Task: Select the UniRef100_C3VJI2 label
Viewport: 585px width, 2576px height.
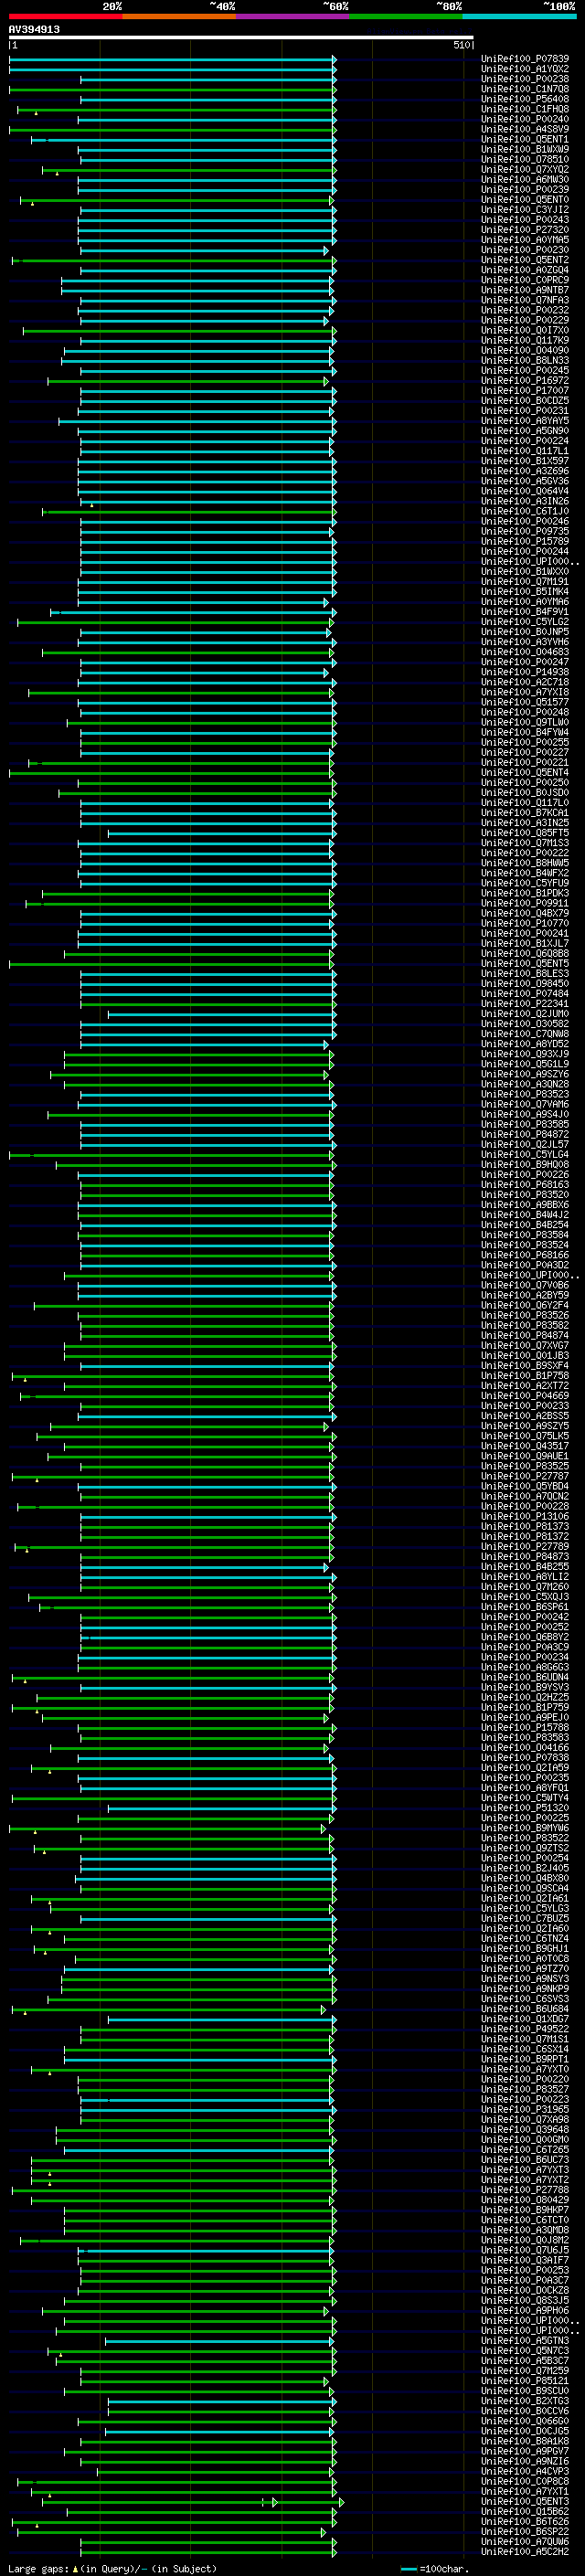Action: (525, 210)
